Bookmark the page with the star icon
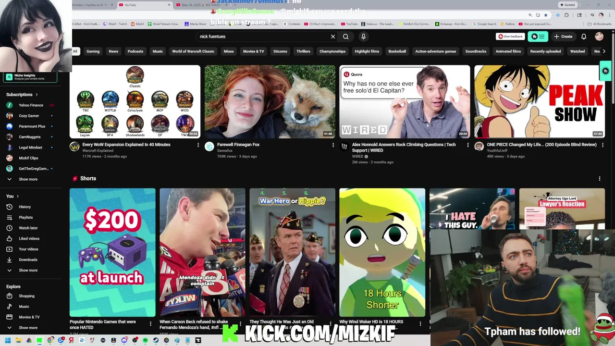This screenshot has height=346, width=615. (x=545, y=15)
